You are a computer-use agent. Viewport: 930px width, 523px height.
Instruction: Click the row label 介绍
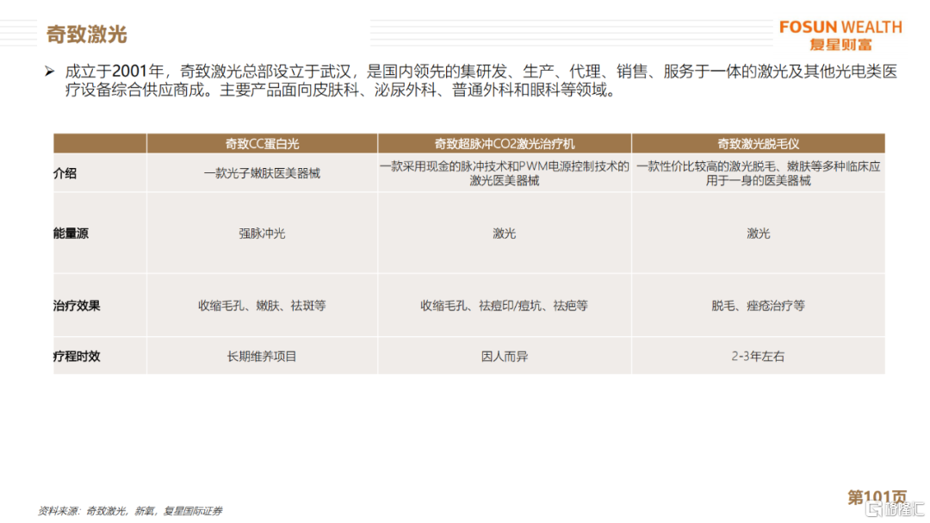(65, 173)
